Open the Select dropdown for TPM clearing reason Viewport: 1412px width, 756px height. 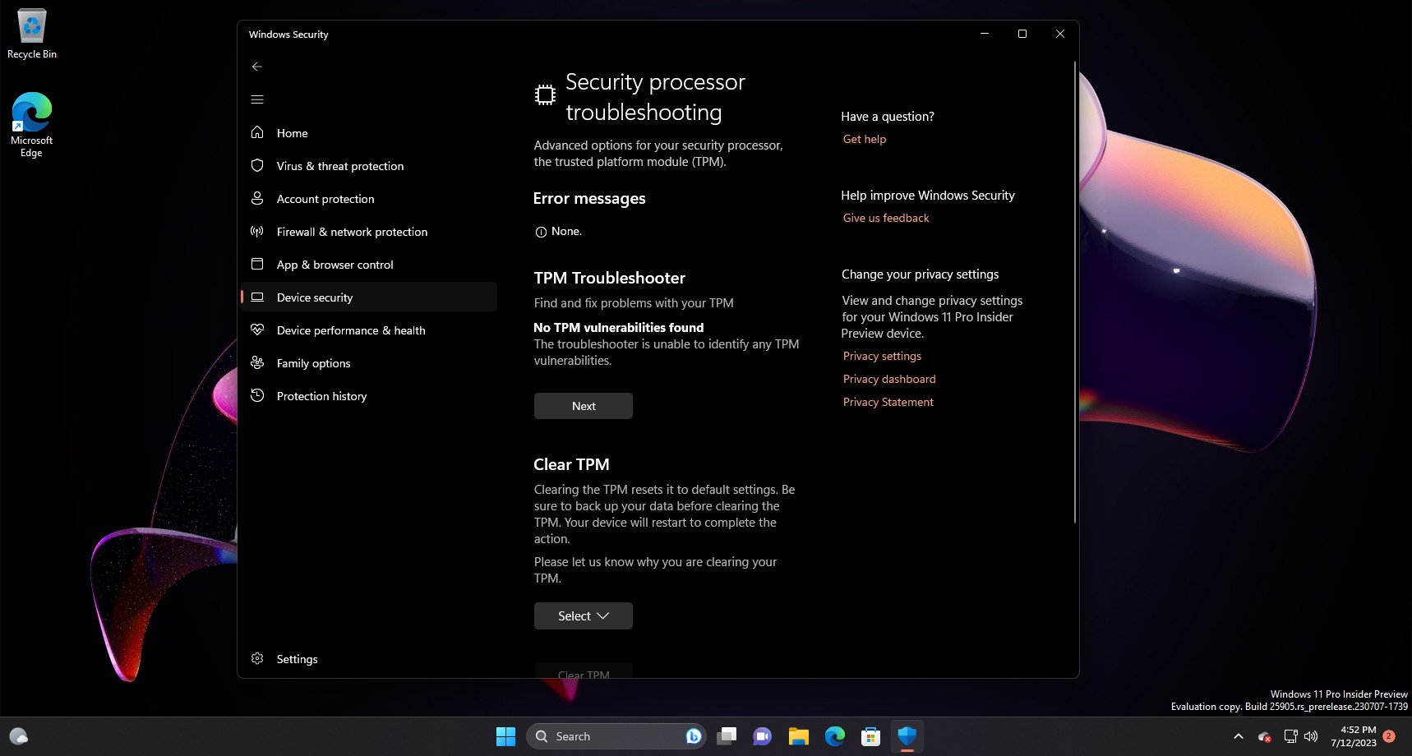pyautogui.click(x=583, y=615)
